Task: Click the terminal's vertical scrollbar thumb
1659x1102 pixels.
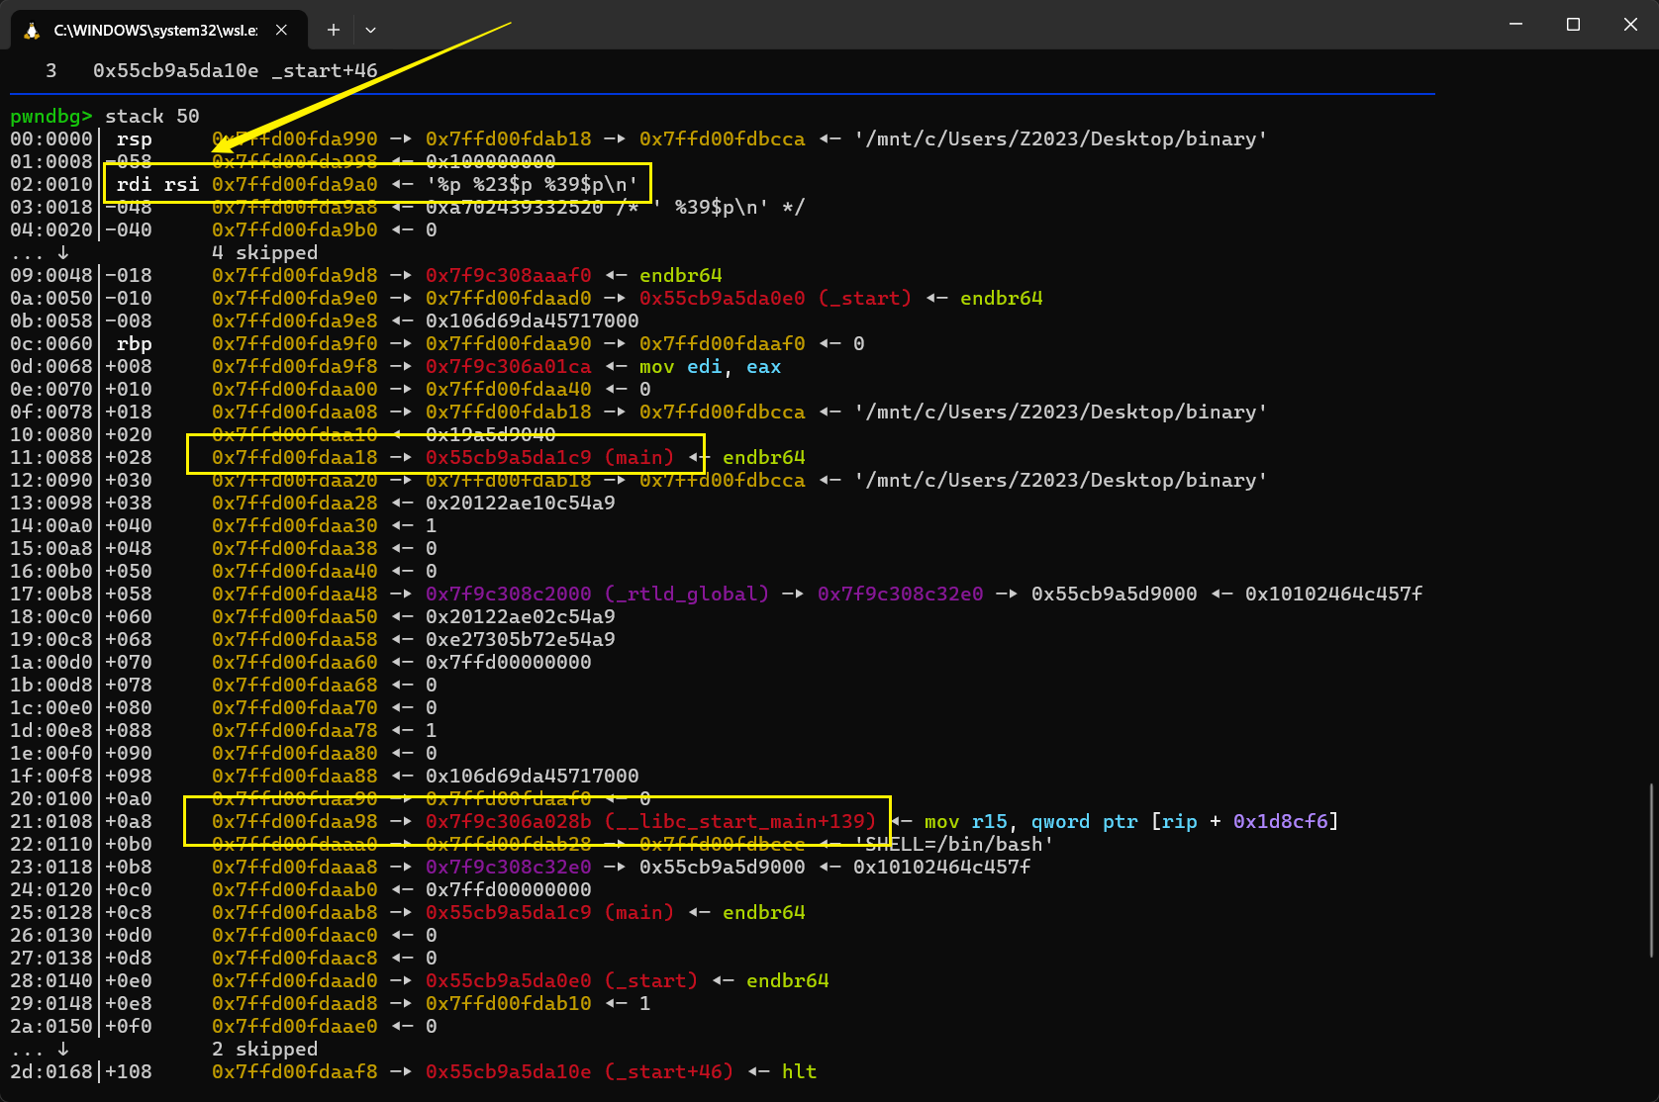Action: point(1650,871)
